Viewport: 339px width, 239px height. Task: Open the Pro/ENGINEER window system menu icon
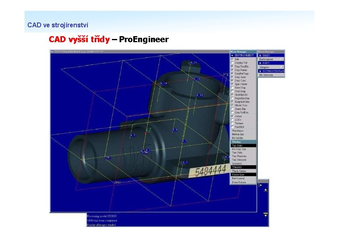click(x=52, y=51)
